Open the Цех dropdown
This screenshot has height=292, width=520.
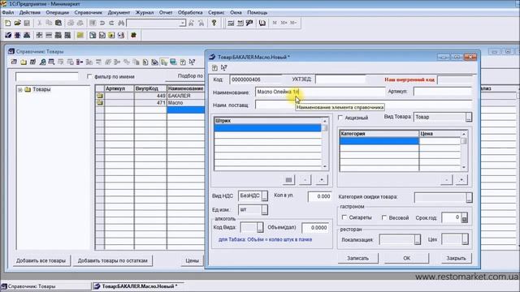click(x=465, y=239)
